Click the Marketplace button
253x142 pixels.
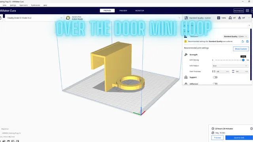239,11
